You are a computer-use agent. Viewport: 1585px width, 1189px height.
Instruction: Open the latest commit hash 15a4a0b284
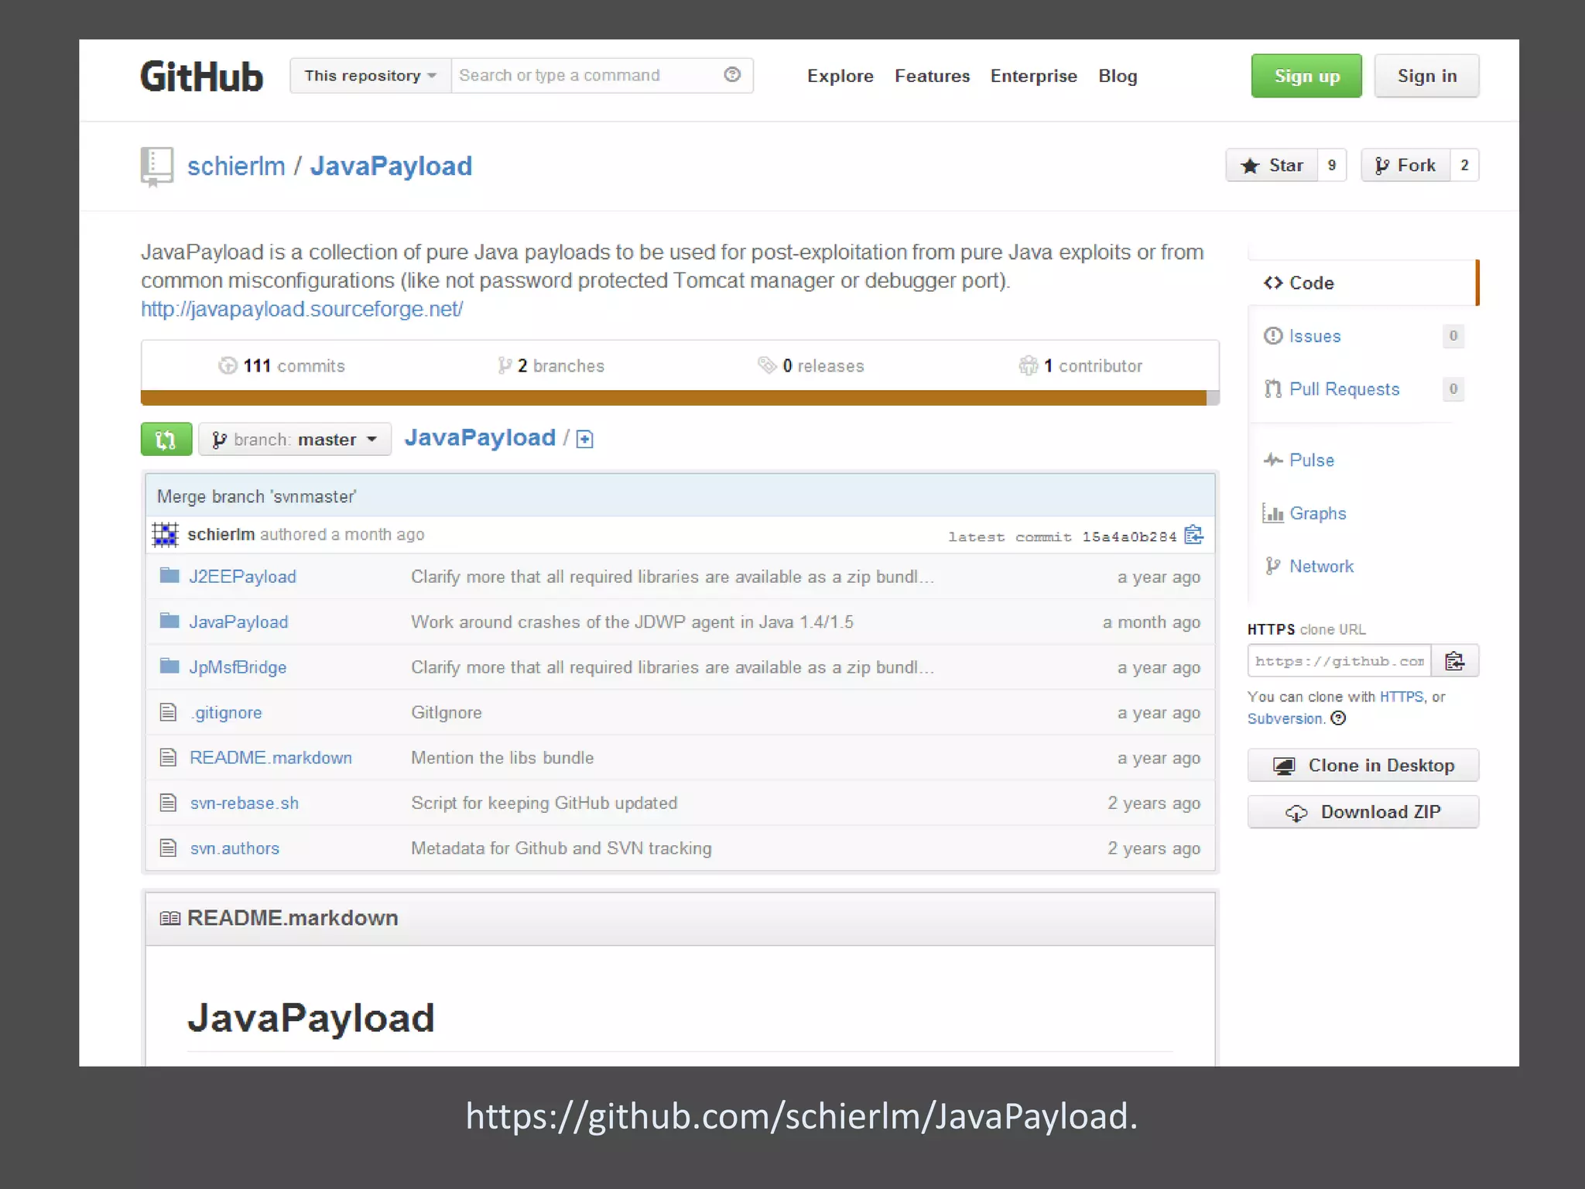pyautogui.click(x=1129, y=536)
